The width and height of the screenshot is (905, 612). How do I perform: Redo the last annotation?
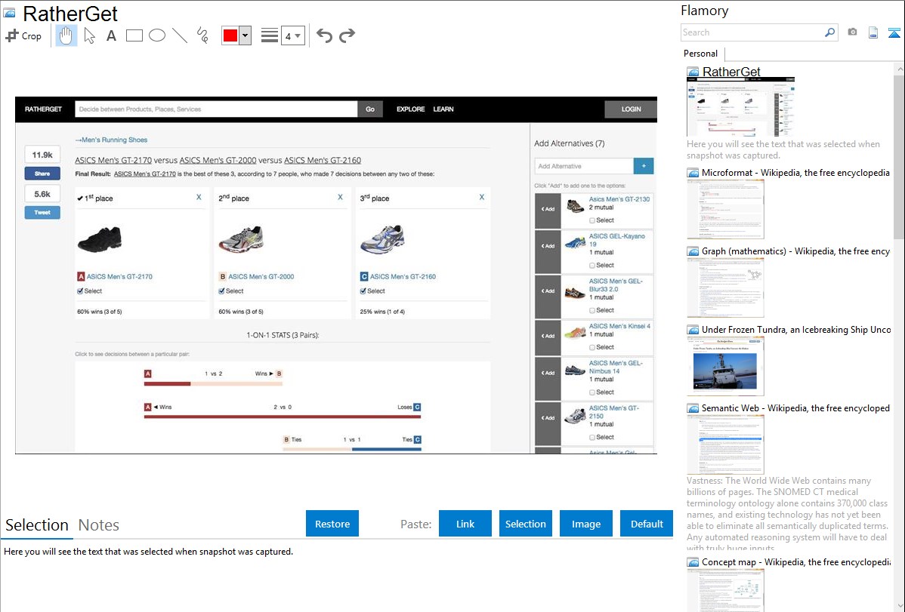(347, 35)
